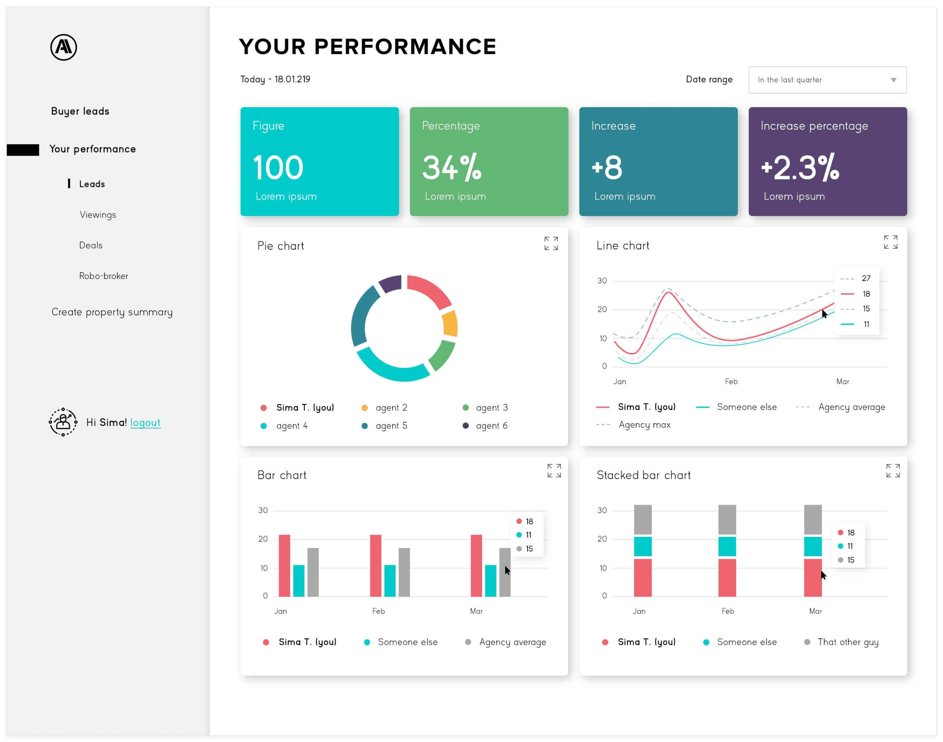Click the Feb label on line chart axis
The image size is (943, 742).
[731, 381]
